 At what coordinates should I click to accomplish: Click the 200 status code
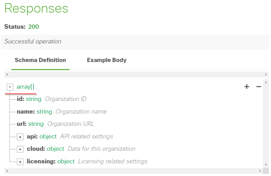click(34, 27)
